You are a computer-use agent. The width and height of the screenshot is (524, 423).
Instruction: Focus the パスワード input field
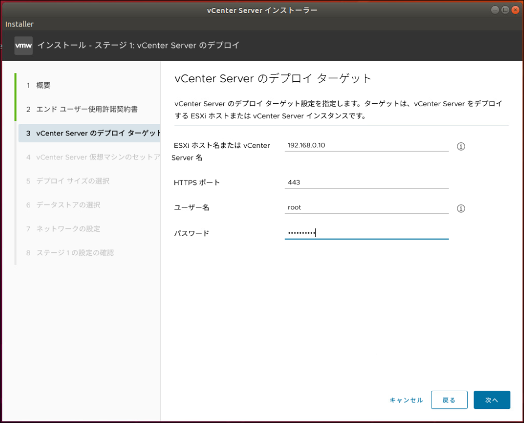pyautogui.click(x=367, y=233)
